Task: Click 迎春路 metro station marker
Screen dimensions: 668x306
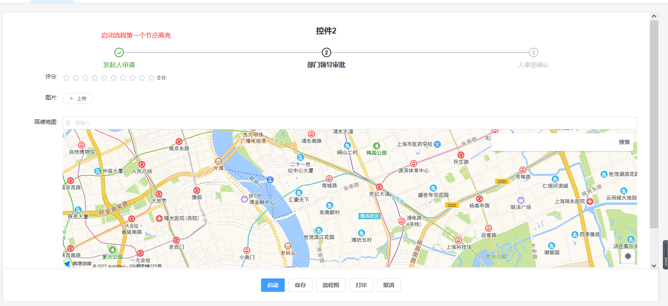Action: tap(489, 228)
